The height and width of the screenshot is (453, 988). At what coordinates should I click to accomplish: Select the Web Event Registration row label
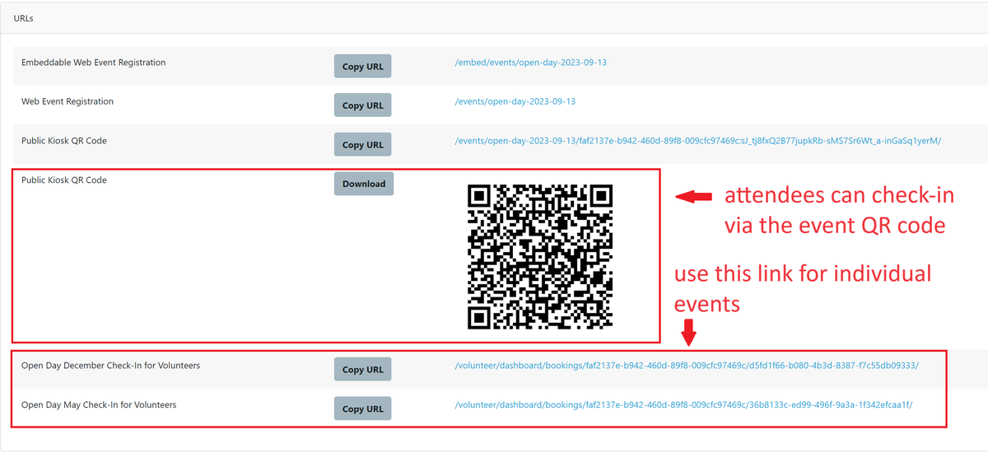68,101
